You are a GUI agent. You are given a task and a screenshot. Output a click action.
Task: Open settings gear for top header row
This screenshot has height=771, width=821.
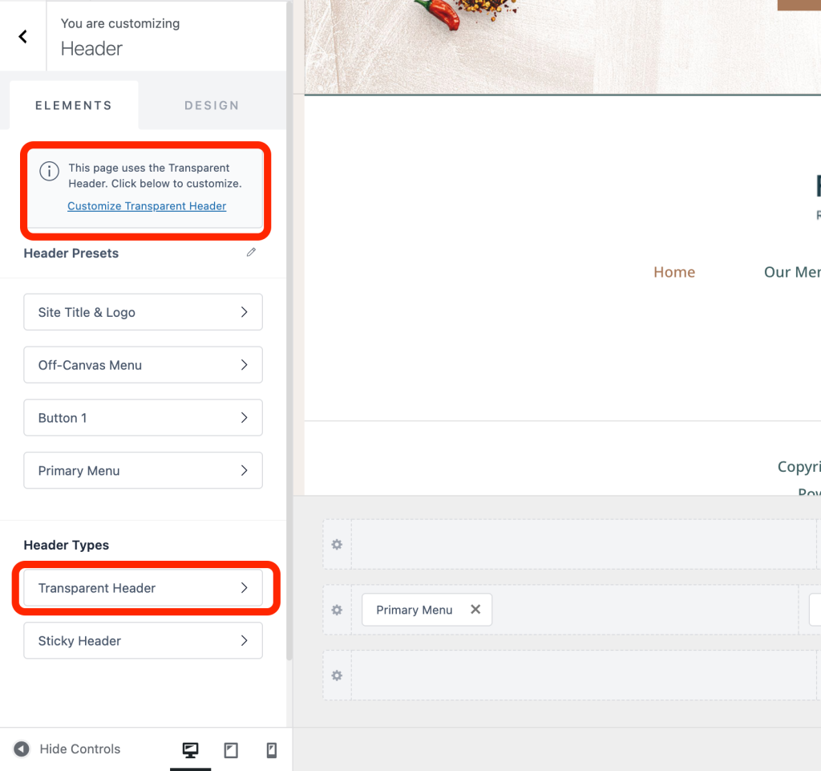point(337,544)
